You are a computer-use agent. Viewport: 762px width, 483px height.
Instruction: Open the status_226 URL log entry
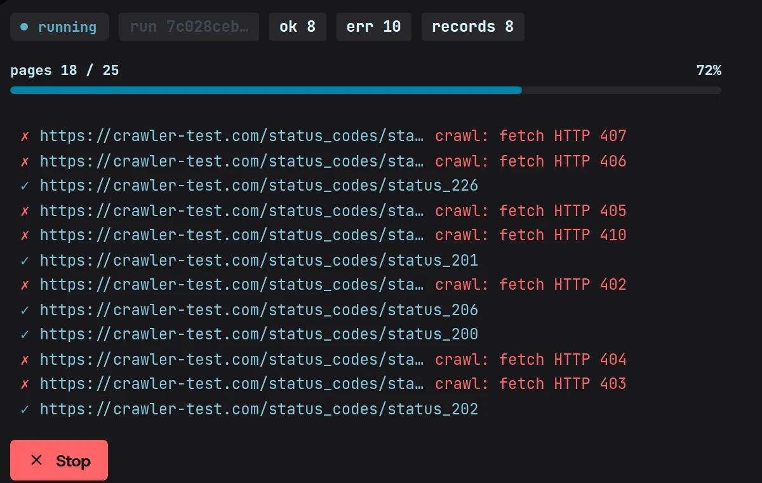(x=259, y=186)
